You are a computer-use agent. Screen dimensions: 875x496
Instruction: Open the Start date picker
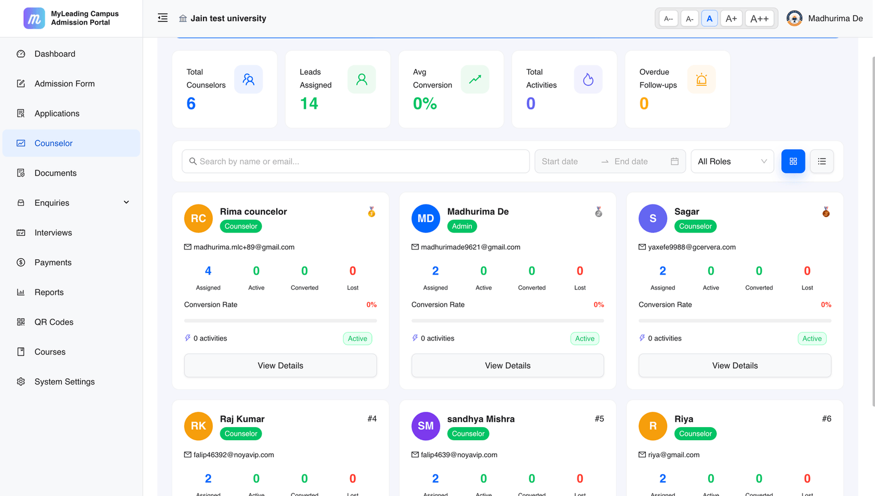(567, 161)
